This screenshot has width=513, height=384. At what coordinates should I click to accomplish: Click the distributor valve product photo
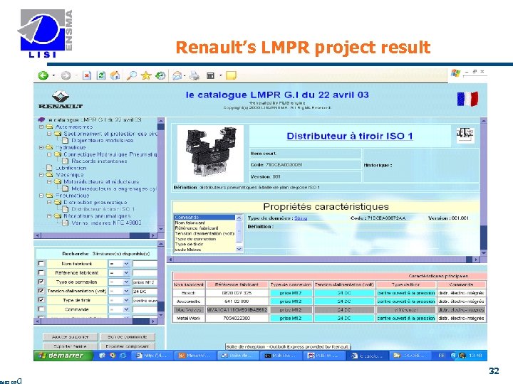(210, 153)
